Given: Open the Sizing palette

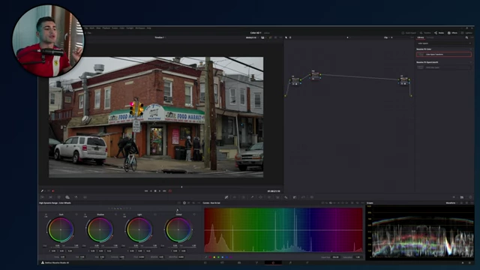Looking at the screenshot, I should point(303,197).
